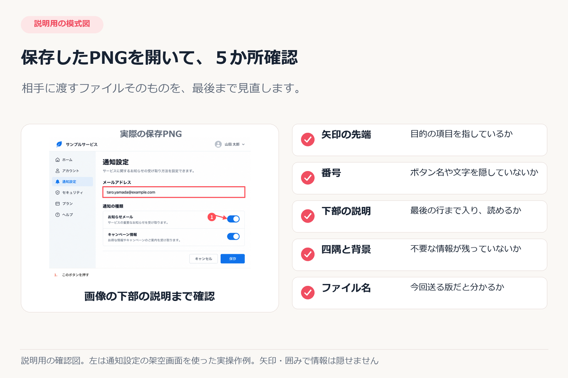Click the check icon beside 矢印の先端
This screenshot has height=378, width=568.
click(308, 139)
